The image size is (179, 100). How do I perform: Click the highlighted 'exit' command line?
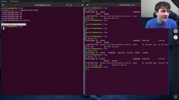[14, 24]
